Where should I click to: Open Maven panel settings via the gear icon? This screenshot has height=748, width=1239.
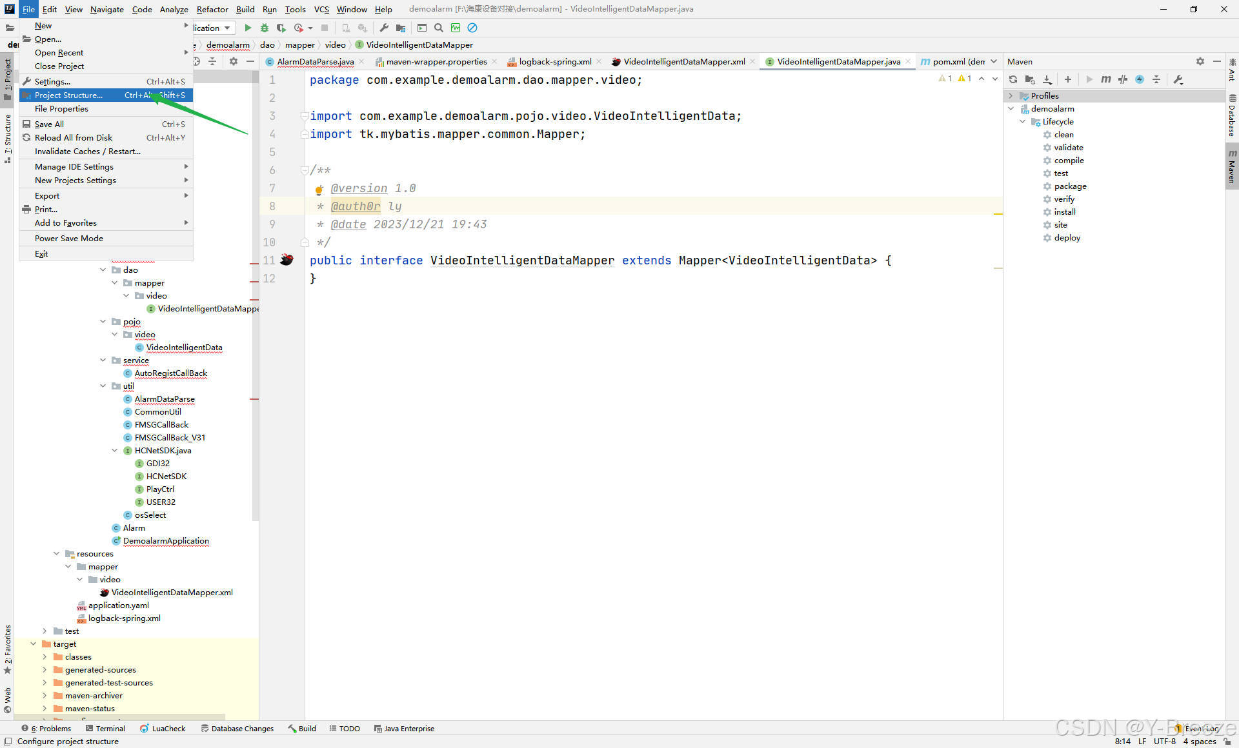(x=1200, y=61)
